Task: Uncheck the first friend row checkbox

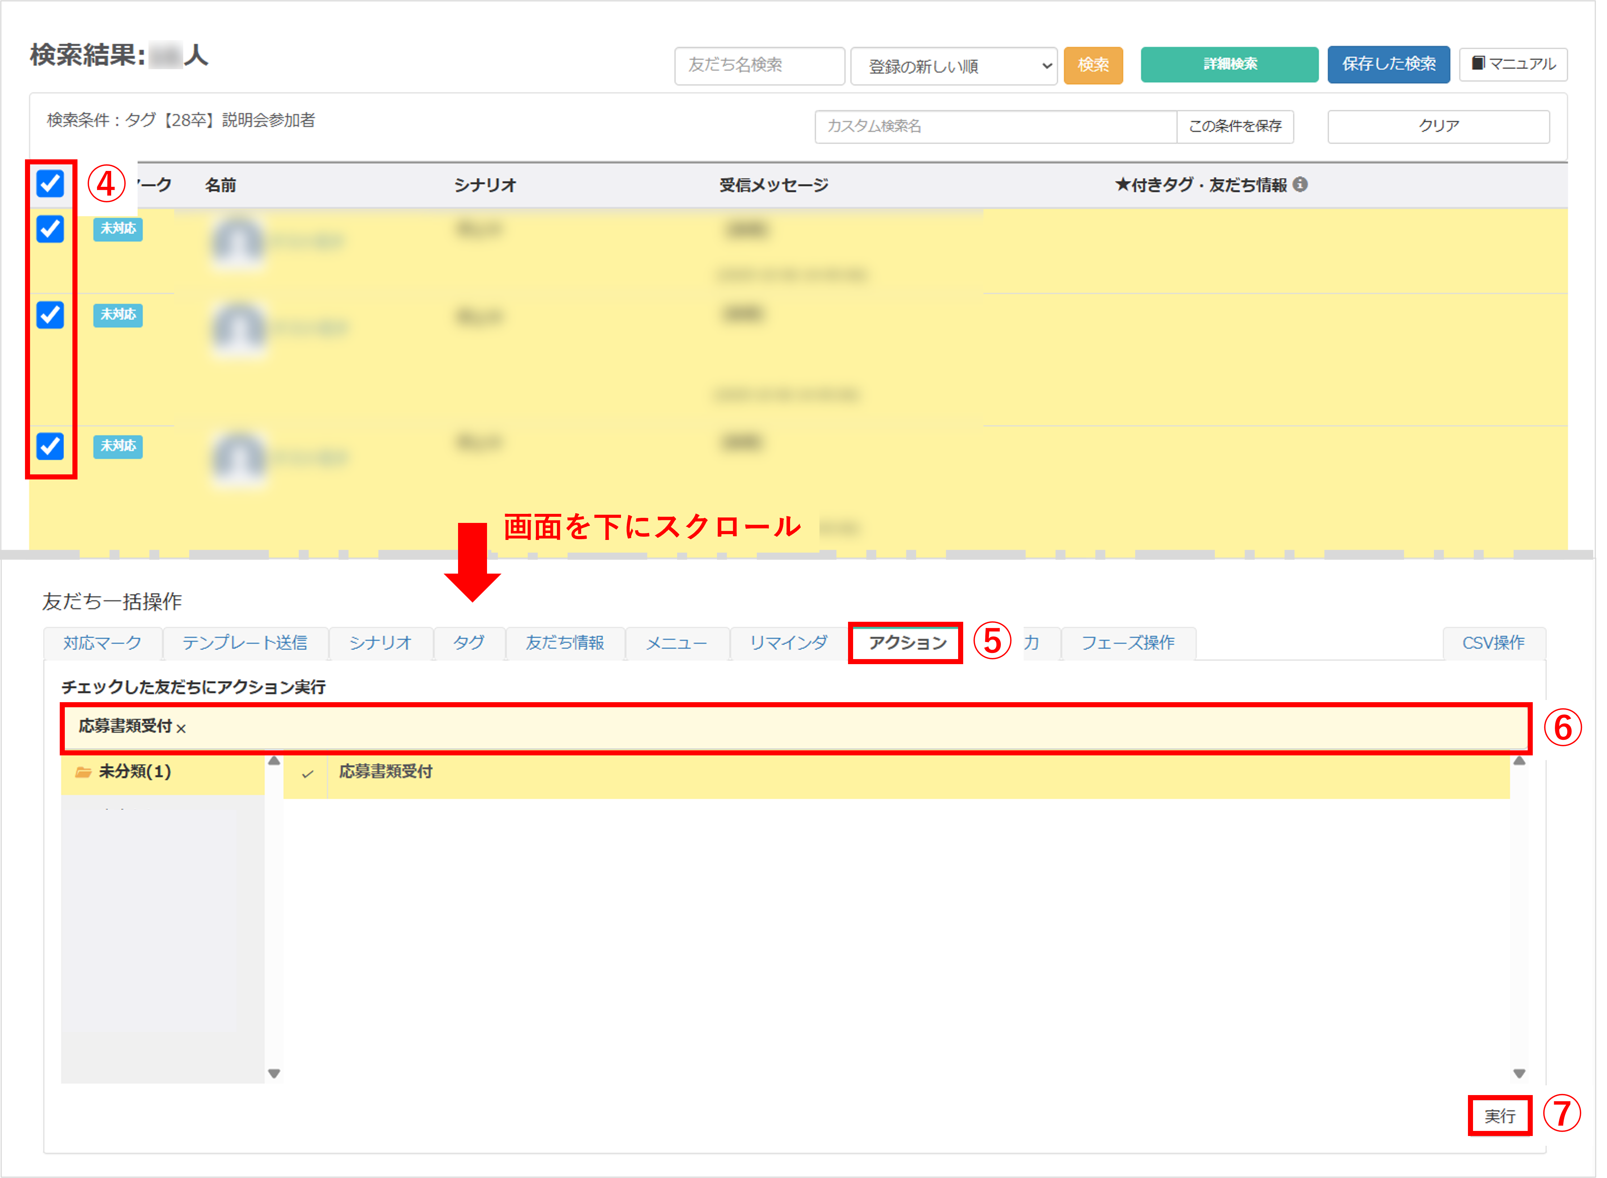Action: pos(50,229)
